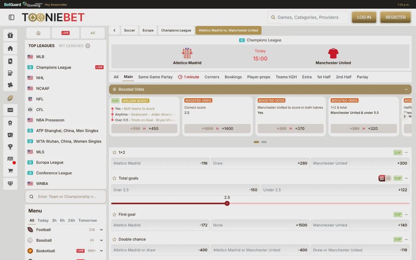Go back using the left arrow breadcrumb
Image resolution: width=416 pixels, height=260 pixels.
pyautogui.click(x=114, y=30)
